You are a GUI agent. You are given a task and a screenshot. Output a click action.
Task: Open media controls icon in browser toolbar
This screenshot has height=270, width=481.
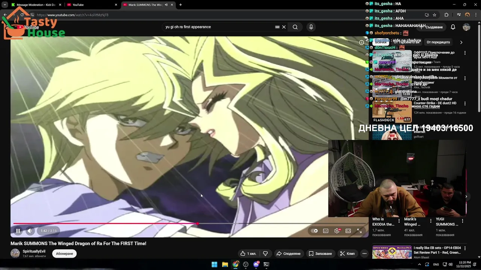point(459,15)
